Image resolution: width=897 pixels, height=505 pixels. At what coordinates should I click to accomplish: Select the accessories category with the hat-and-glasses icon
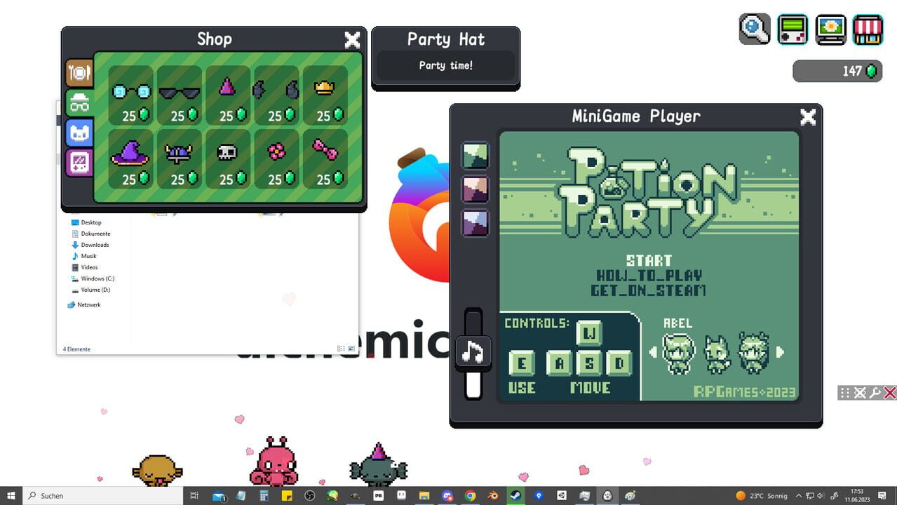click(x=79, y=102)
